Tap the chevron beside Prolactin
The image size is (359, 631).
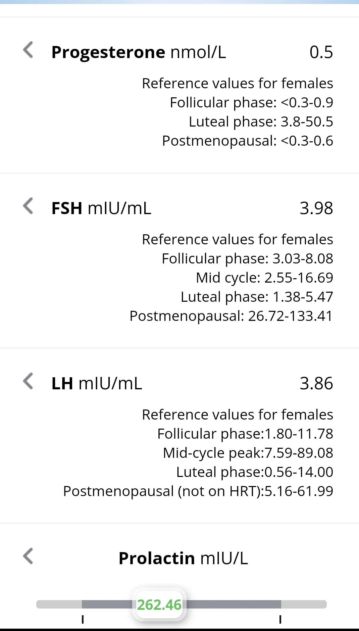tap(28, 556)
